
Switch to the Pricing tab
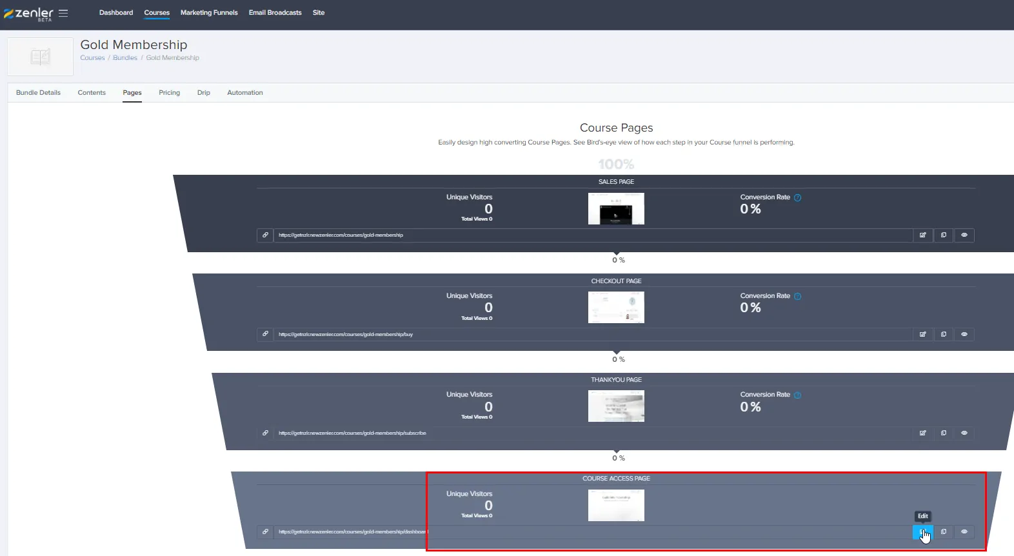[169, 93]
